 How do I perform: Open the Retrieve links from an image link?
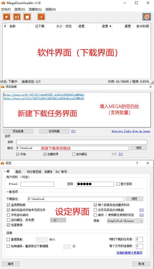[131, 131]
